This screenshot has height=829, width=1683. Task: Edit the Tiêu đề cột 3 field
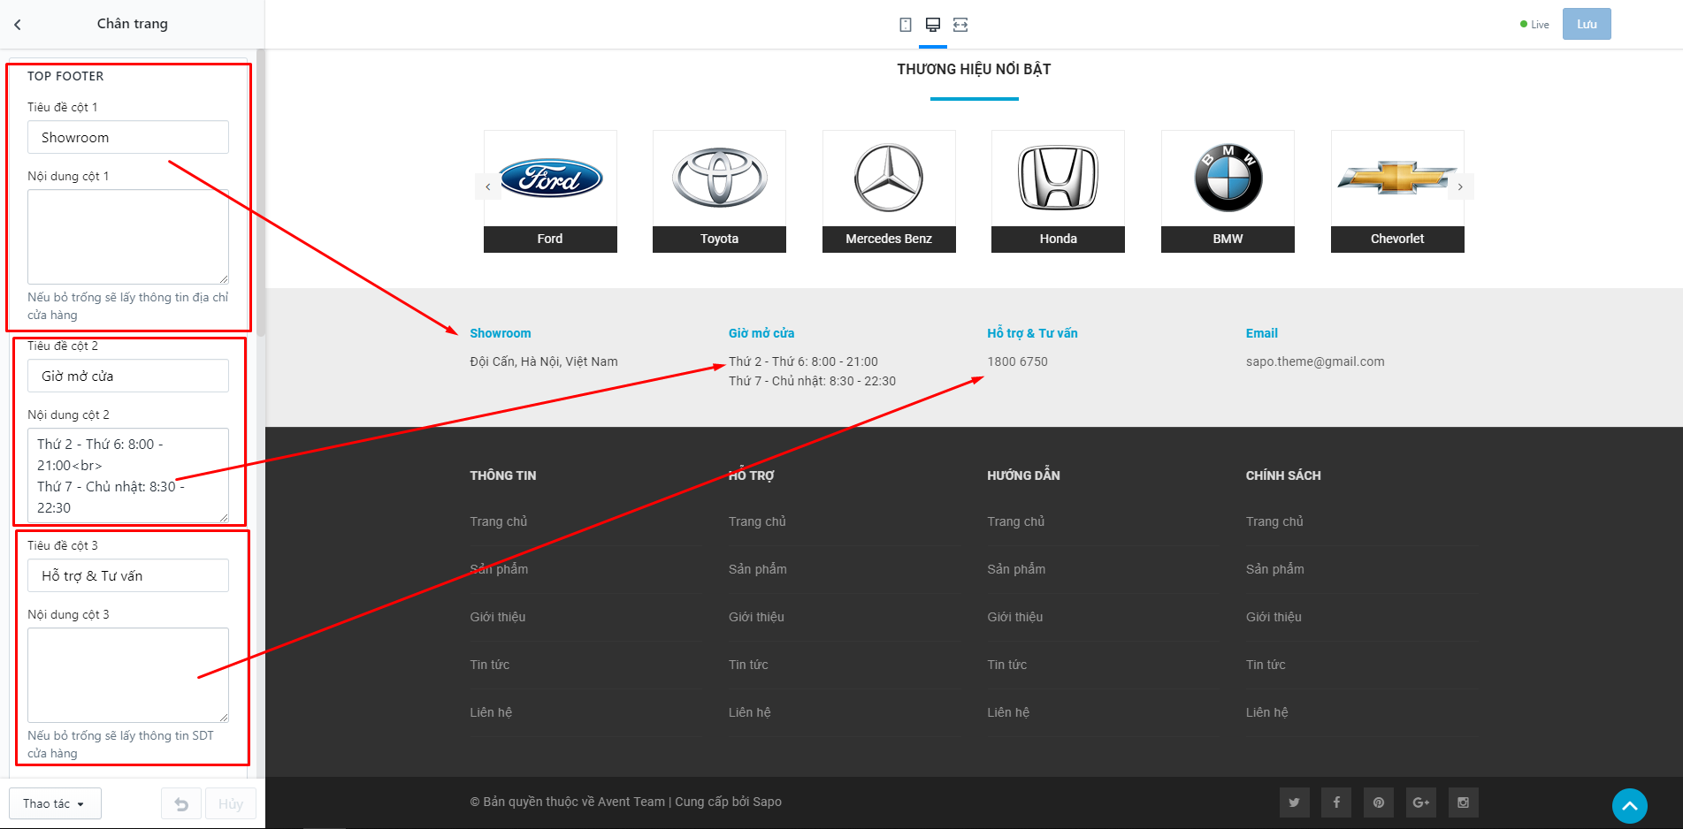click(128, 576)
